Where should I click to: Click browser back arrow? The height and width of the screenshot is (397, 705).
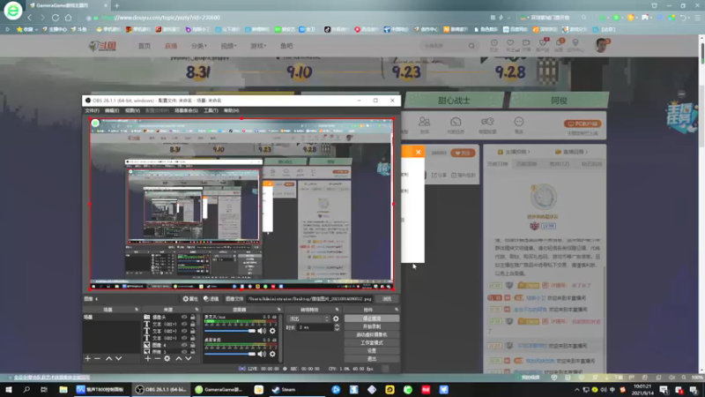click(30, 18)
